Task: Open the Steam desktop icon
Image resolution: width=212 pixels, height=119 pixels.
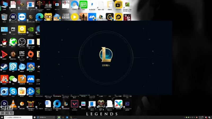Action: coord(4,67)
